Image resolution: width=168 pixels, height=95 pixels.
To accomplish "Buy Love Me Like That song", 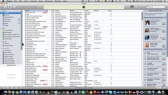I will pyautogui.click(x=164, y=59).
